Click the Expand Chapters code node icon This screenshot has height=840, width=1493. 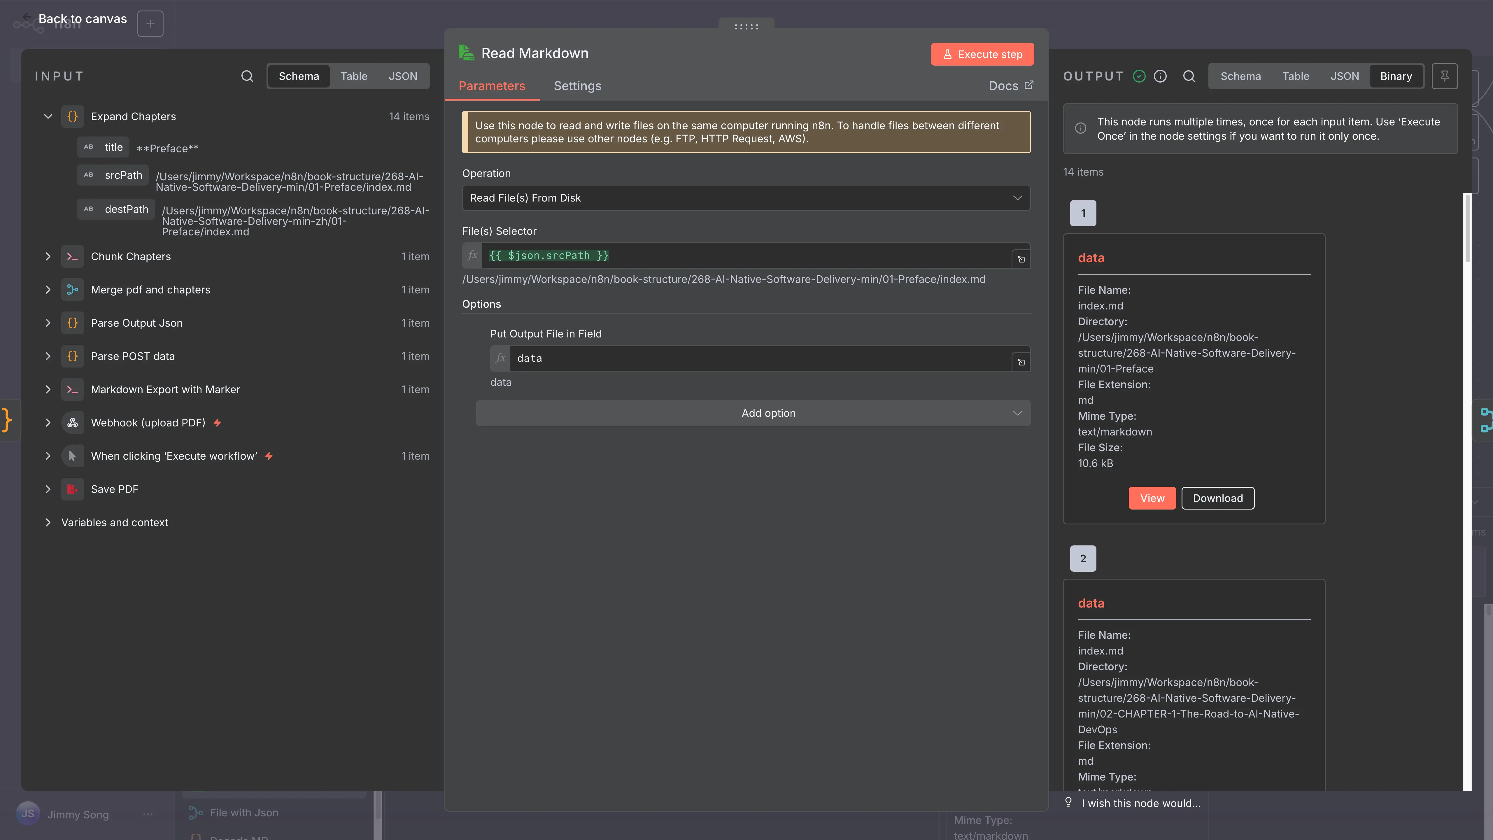click(72, 117)
